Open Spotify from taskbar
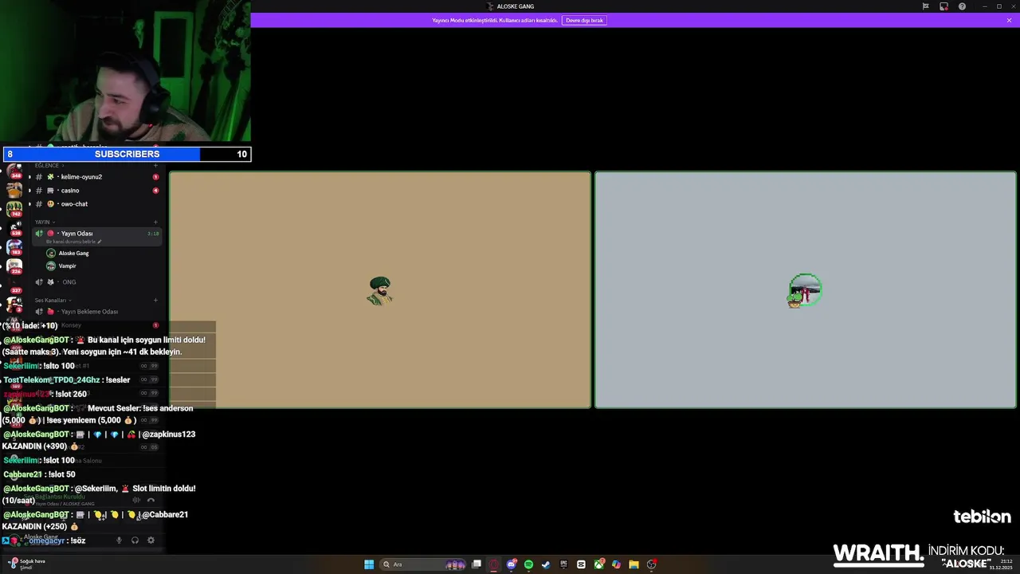Image resolution: width=1020 pixels, height=574 pixels. (x=528, y=564)
